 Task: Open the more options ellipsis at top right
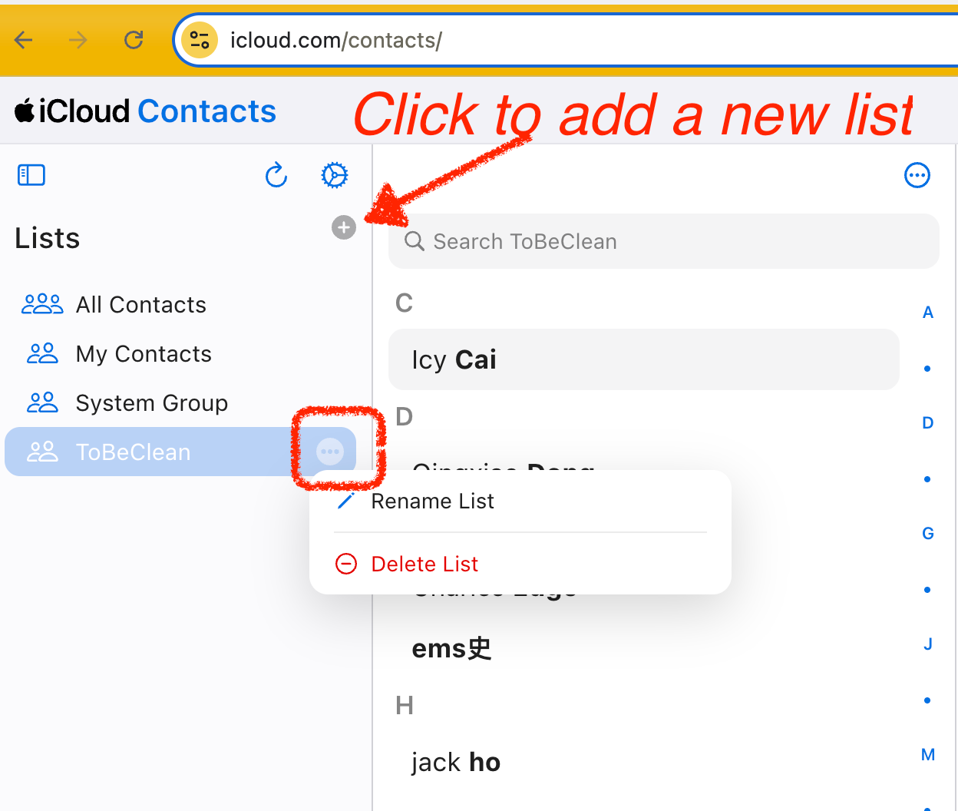917,175
